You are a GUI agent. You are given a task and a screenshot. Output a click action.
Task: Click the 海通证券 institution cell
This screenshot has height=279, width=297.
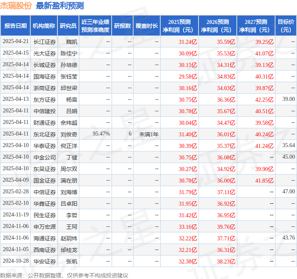45,238
